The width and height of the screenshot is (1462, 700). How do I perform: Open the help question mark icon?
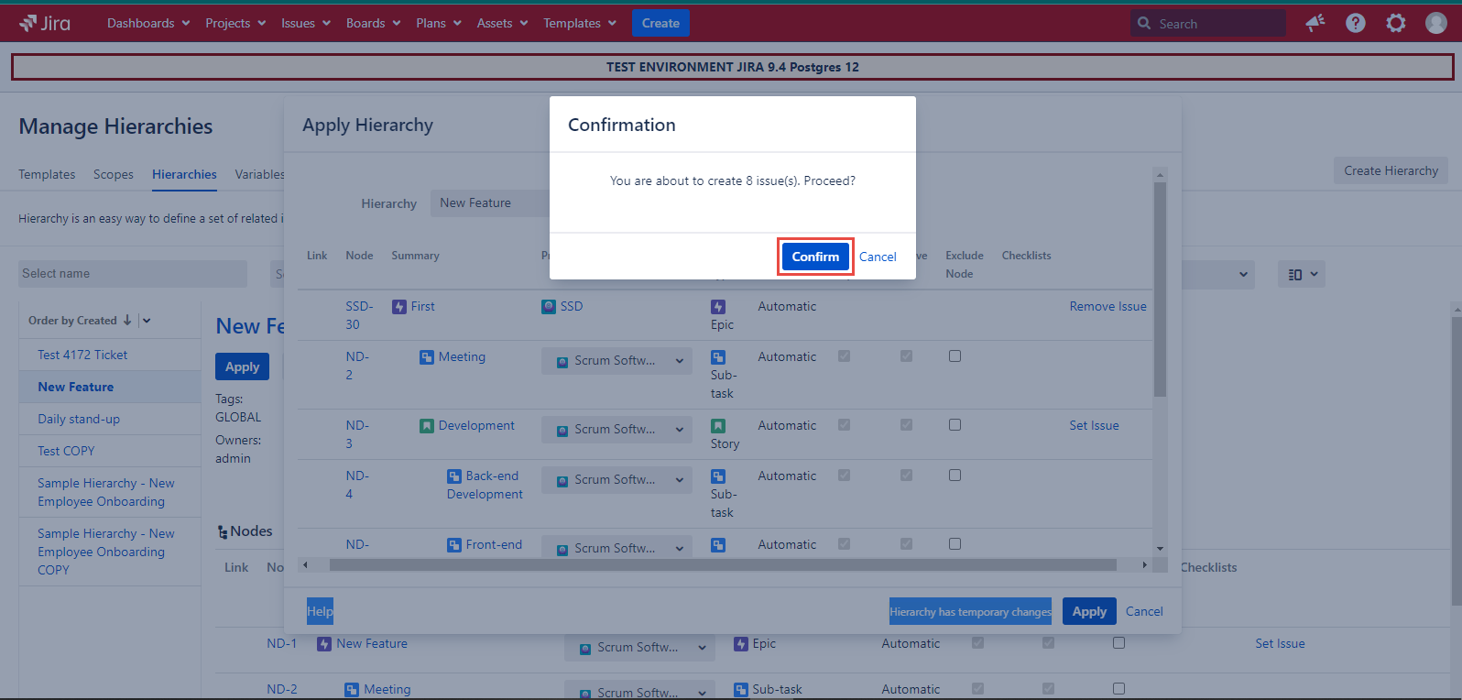point(1356,23)
